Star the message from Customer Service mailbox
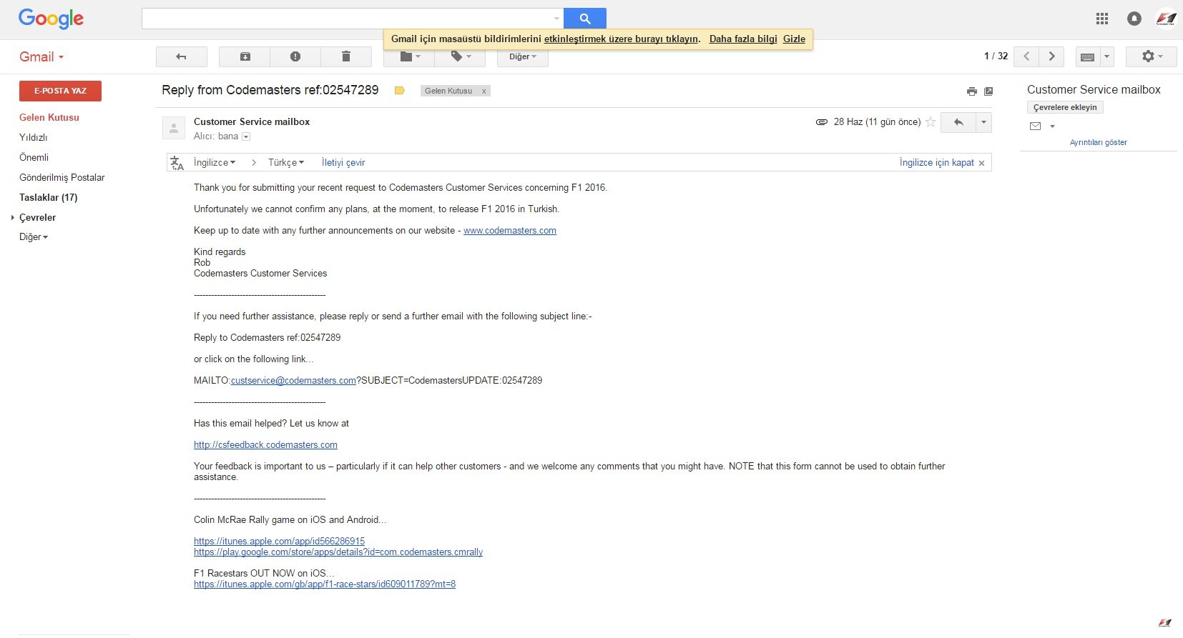The height and width of the screenshot is (638, 1183). pos(931,122)
